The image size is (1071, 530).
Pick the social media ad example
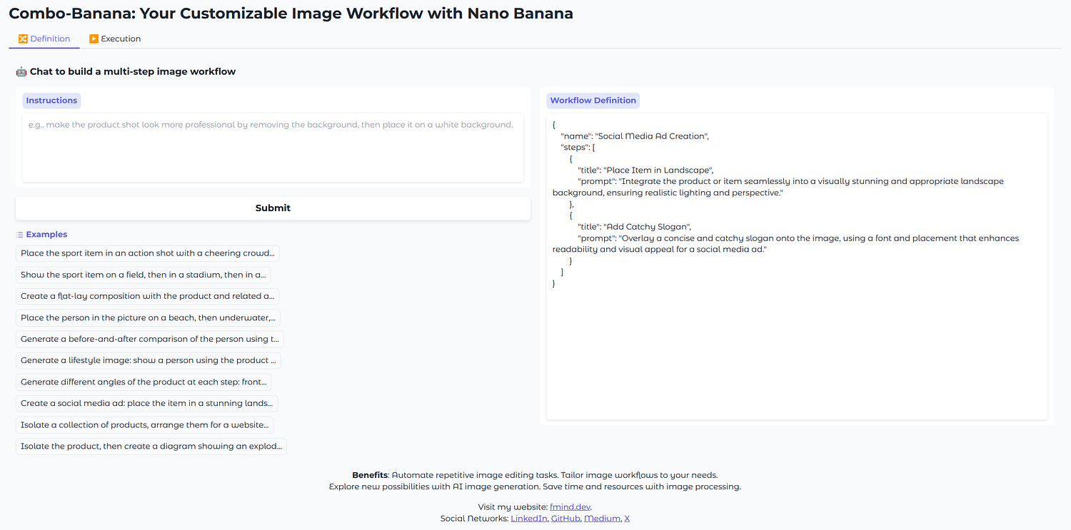[146, 403]
